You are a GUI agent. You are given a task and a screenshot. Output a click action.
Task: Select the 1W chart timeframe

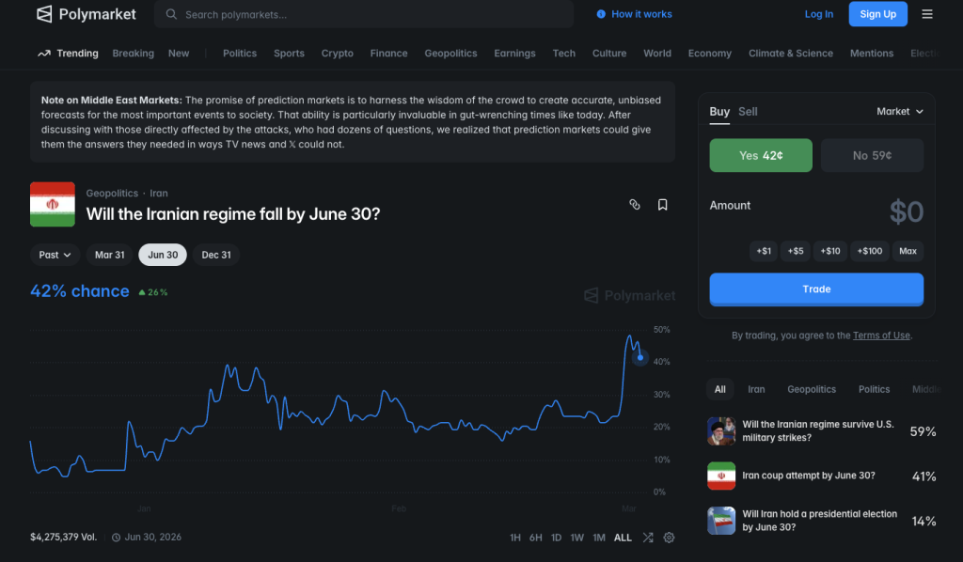(577, 538)
